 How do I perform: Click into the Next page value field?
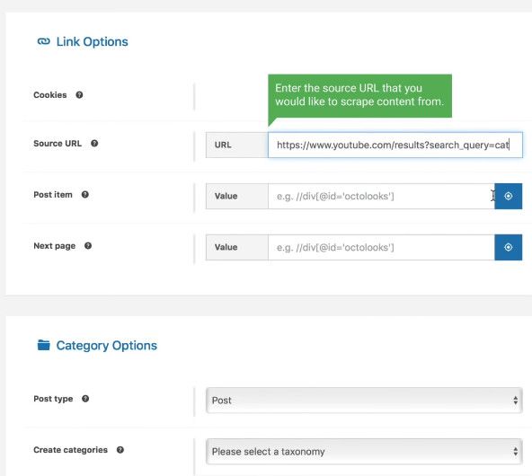point(381,248)
